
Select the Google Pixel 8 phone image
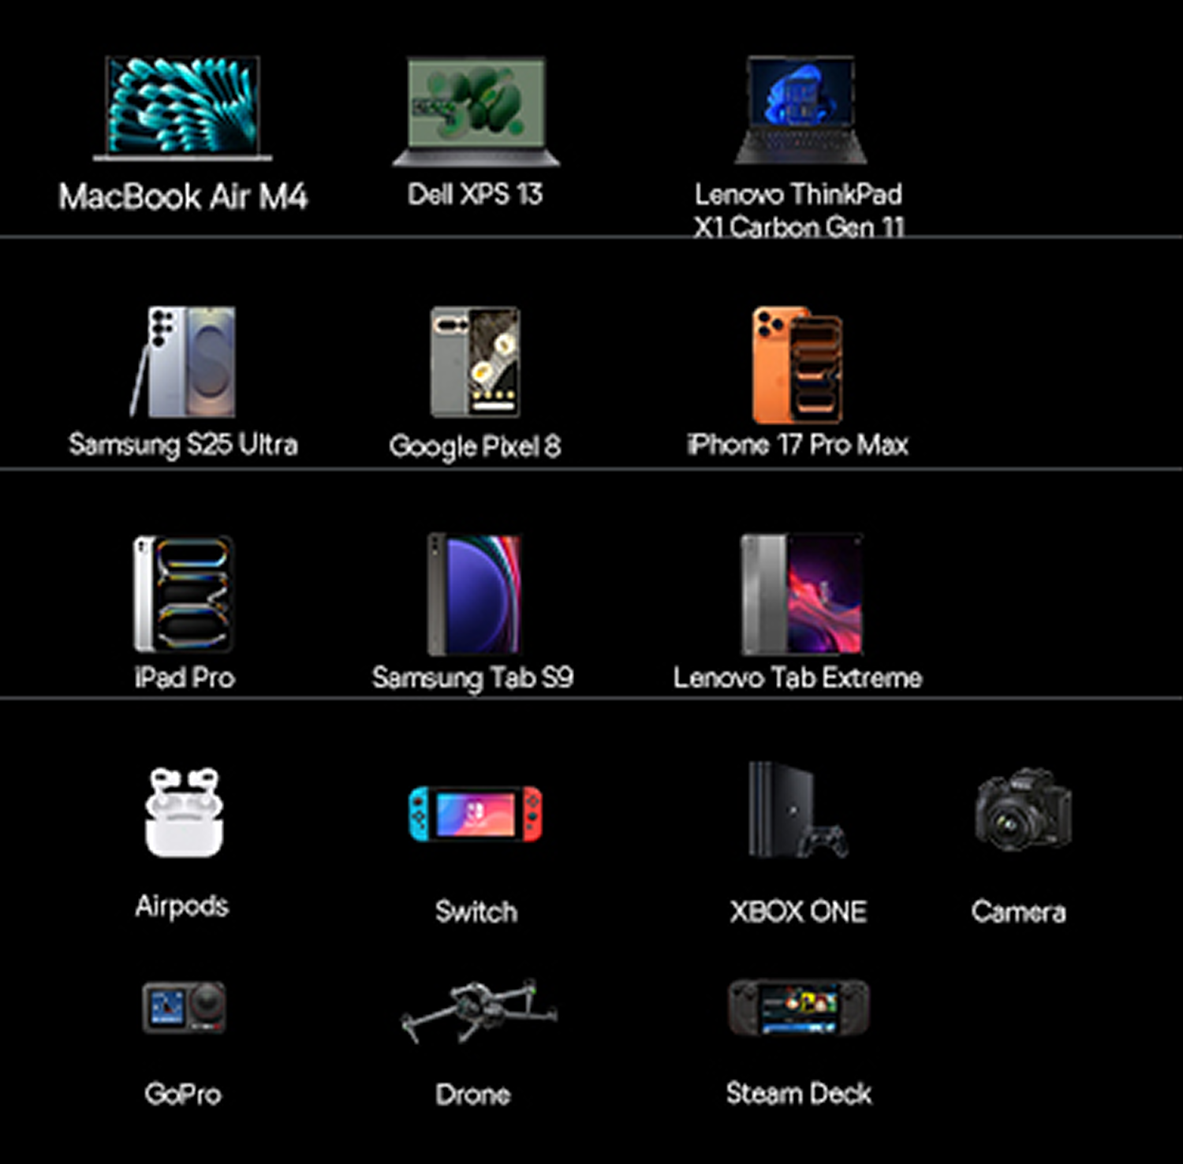[x=475, y=362]
